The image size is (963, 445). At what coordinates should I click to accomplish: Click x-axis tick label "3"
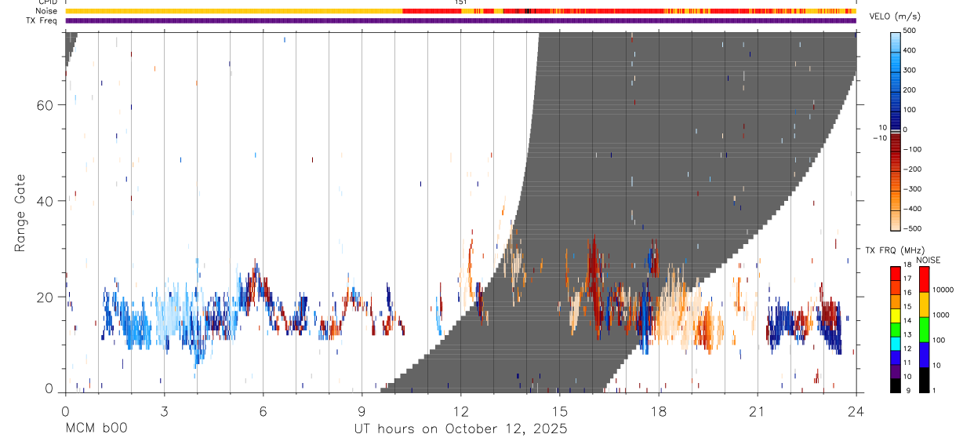164,411
